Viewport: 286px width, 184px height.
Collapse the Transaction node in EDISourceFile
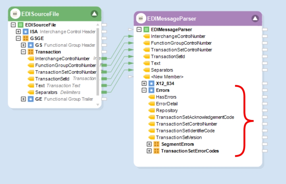[23, 52]
